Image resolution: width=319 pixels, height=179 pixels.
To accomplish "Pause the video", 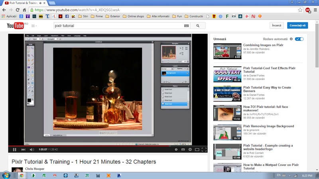I will 14,150.
